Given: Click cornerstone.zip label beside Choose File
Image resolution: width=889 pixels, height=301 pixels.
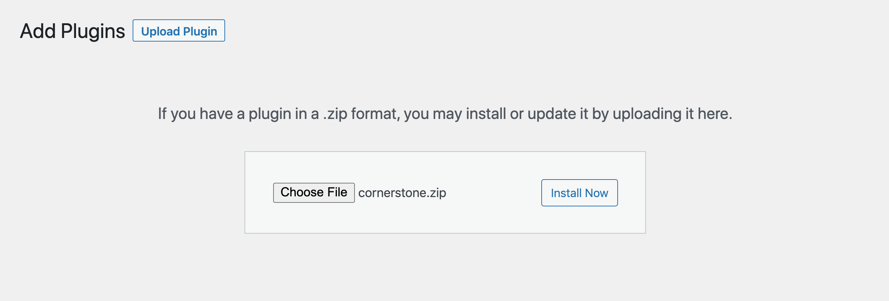Looking at the screenshot, I should coord(402,193).
